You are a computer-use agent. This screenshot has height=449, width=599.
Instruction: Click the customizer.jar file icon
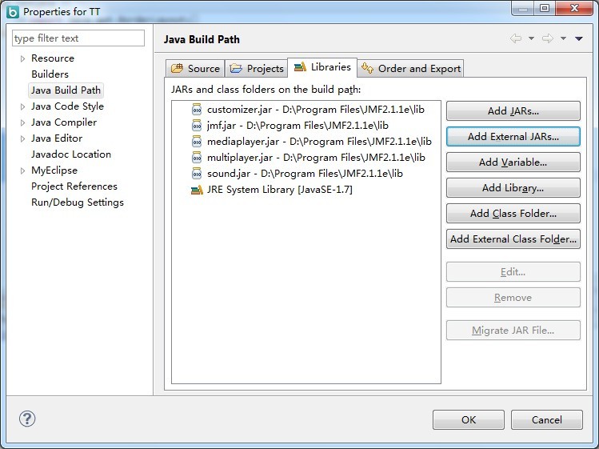pos(197,110)
